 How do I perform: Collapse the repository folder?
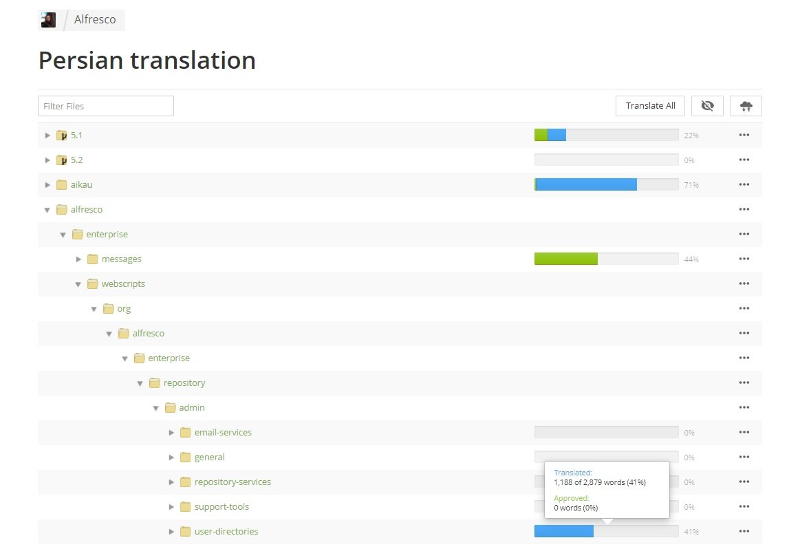(x=140, y=383)
